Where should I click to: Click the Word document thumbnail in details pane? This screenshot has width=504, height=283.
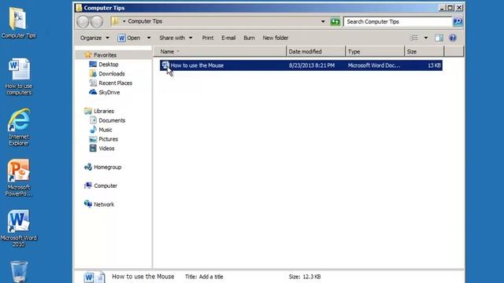pos(94,277)
